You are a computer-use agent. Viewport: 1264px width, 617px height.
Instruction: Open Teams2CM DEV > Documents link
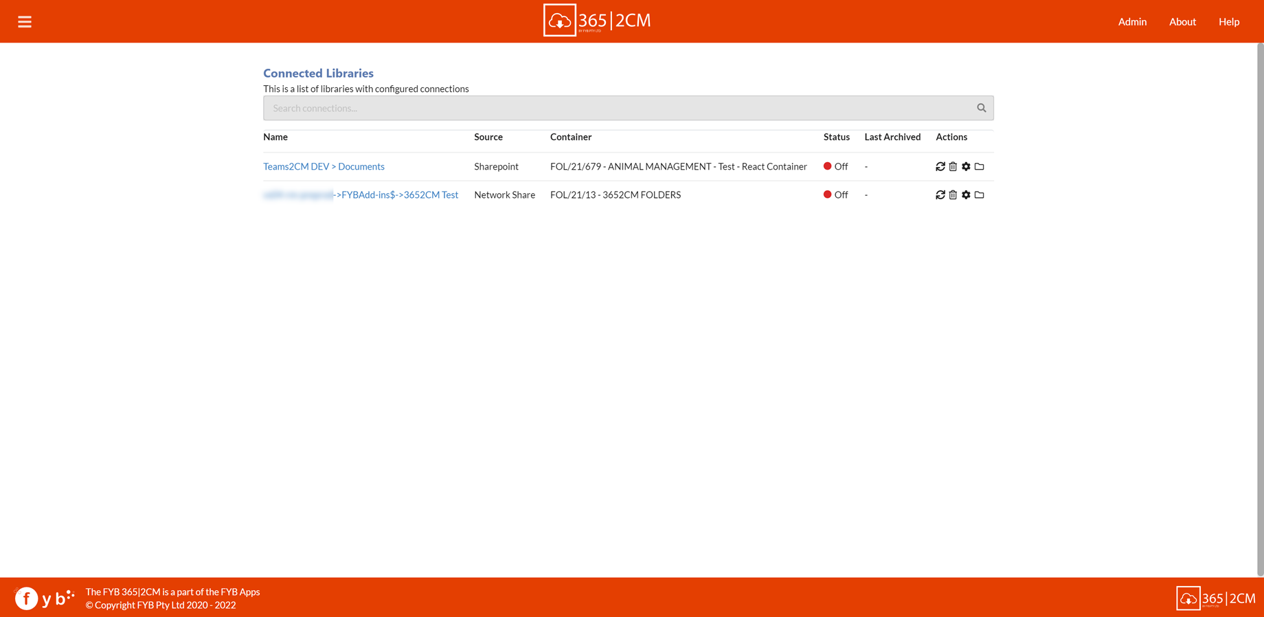click(324, 166)
